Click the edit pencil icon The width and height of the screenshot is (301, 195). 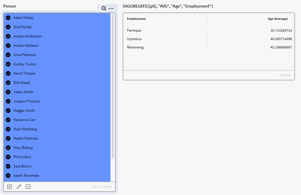pos(19,187)
